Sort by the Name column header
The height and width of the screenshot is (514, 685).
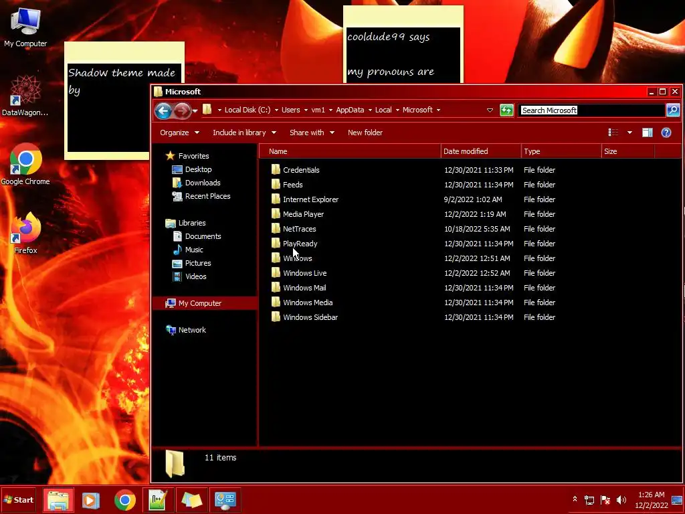tap(351, 151)
